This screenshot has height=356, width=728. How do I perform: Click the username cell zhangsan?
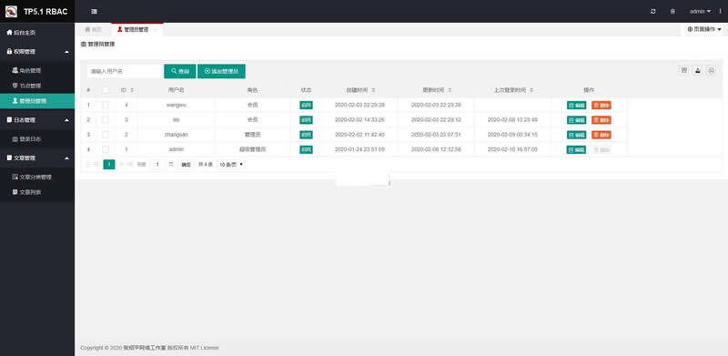point(176,135)
